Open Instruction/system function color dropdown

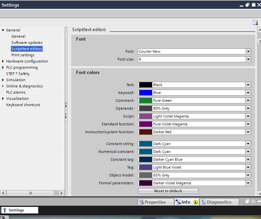coord(248,132)
